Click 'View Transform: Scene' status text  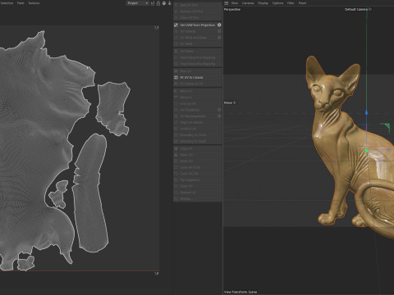241,292
